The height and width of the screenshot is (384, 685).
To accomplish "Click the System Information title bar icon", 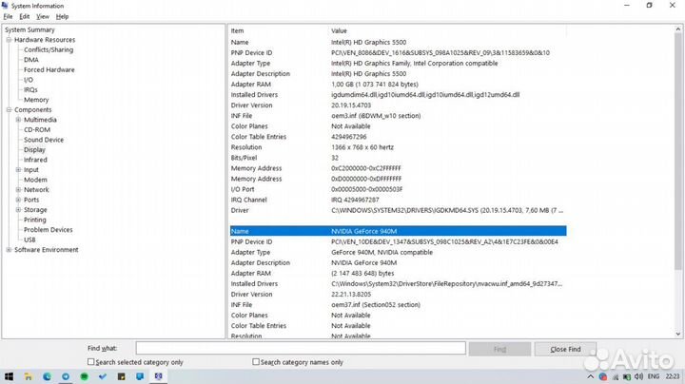I will [x=5, y=6].
